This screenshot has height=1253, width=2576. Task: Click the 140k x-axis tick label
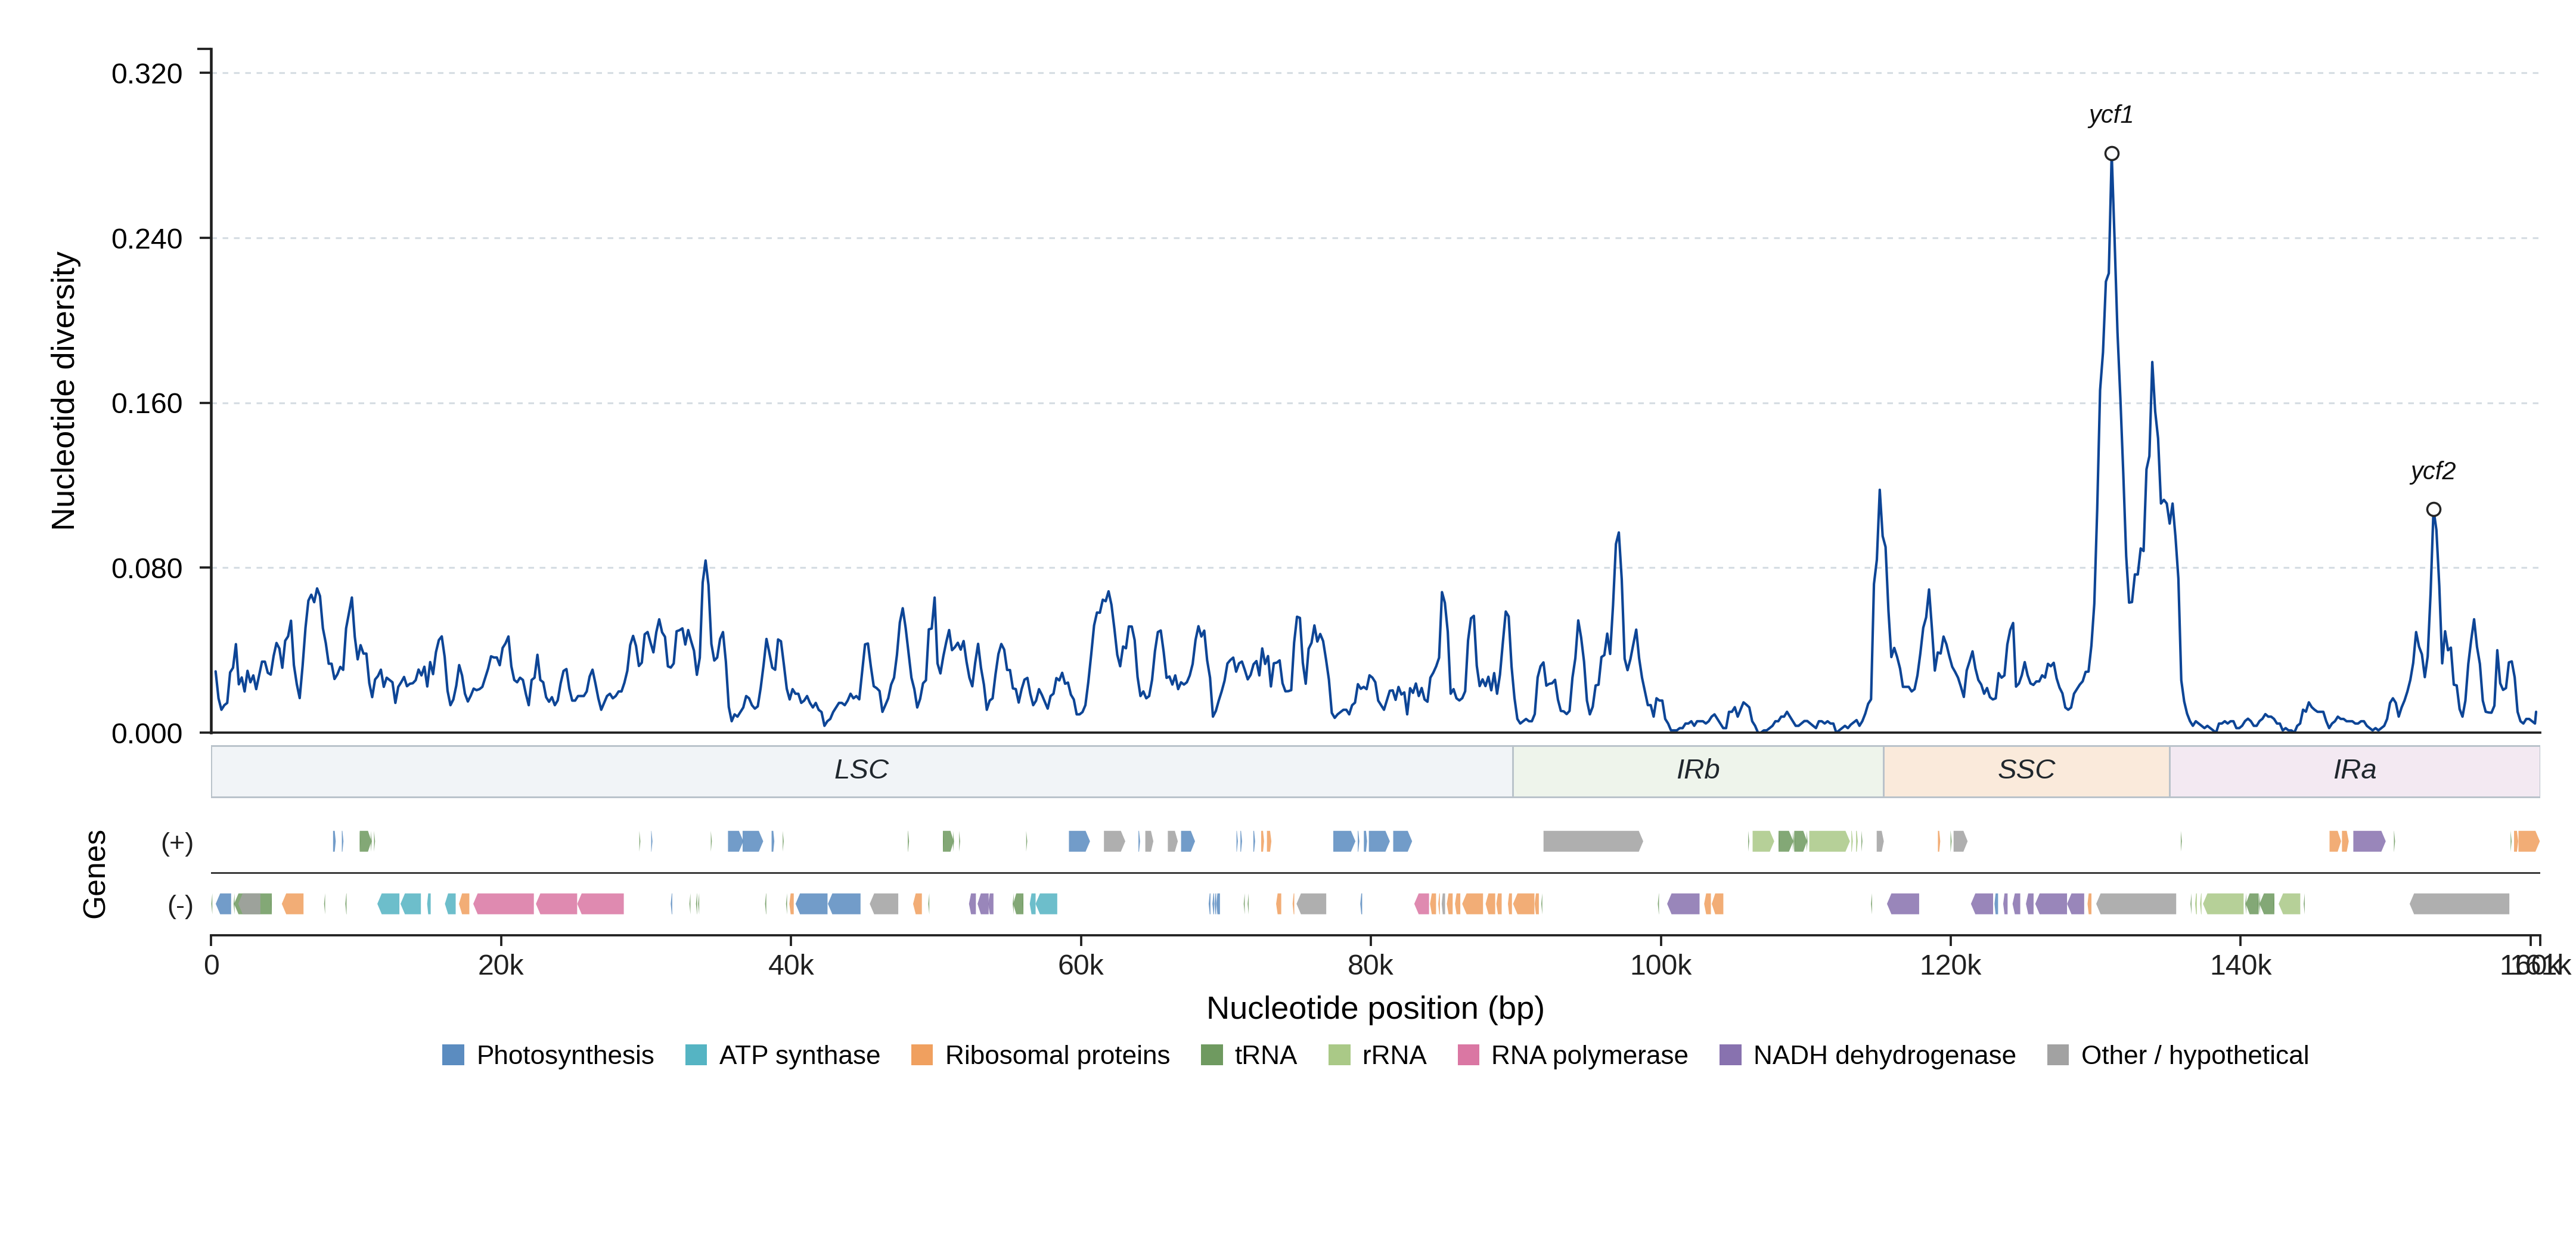click(x=2240, y=966)
